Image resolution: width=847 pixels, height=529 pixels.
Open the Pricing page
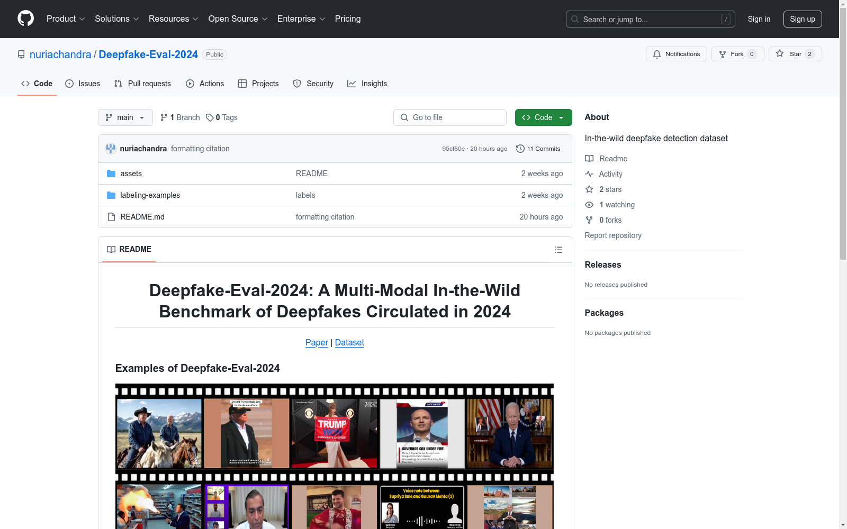tap(348, 19)
